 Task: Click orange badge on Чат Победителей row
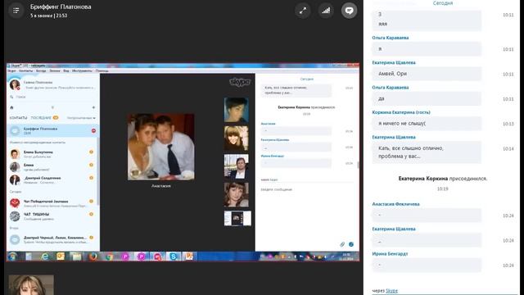point(91,201)
